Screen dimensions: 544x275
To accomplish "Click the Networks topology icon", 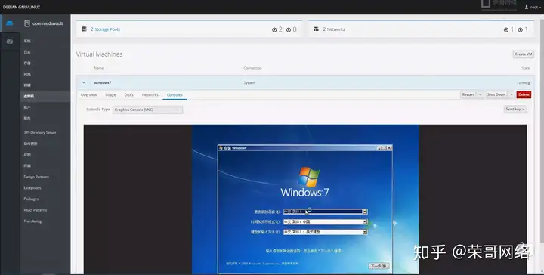I will [316, 29].
